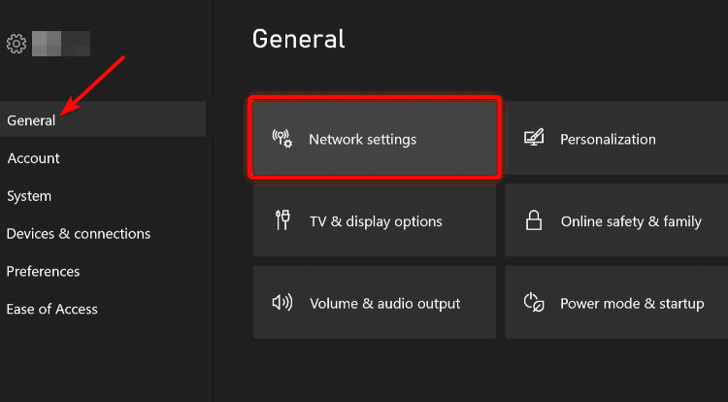Click the Power mode leaf icon
728x402 pixels.
coord(533,303)
